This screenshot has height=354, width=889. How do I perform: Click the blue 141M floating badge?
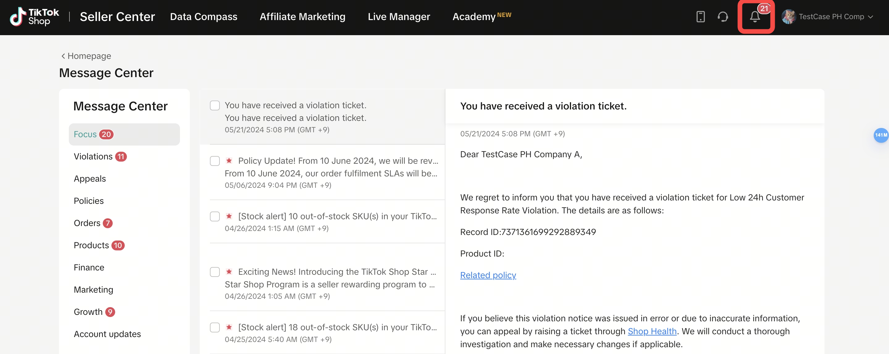coord(881,135)
